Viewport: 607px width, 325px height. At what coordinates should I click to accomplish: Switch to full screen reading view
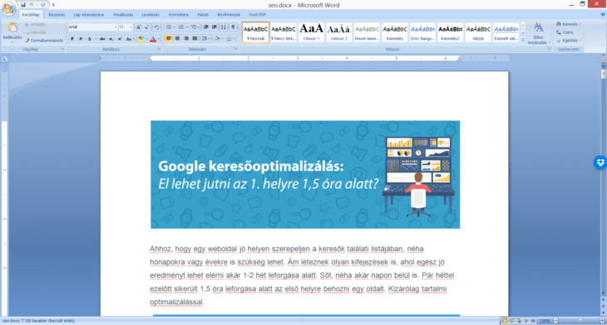coord(511,321)
